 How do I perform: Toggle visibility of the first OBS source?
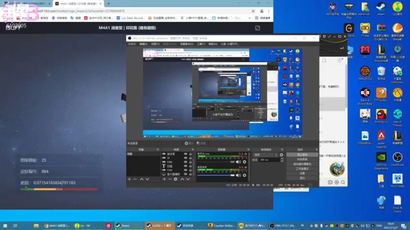(186, 154)
